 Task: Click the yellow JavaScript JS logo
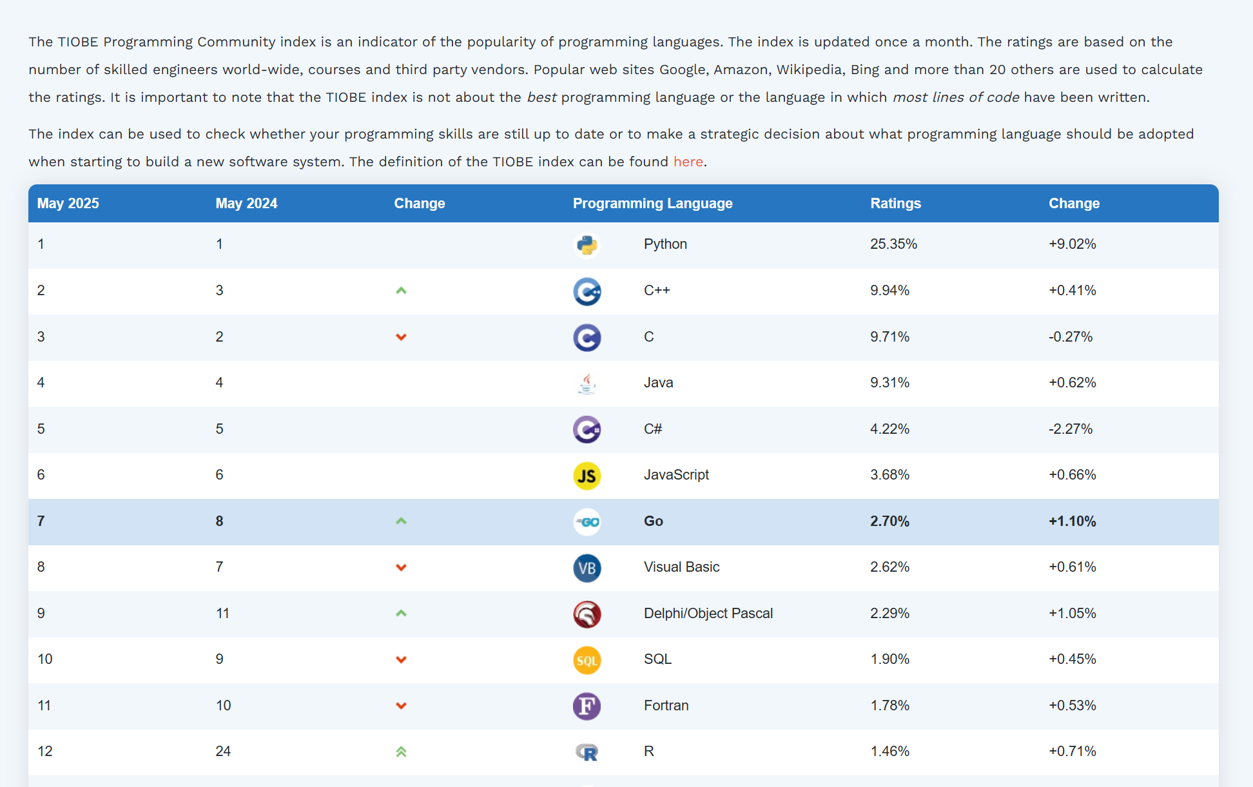587,476
